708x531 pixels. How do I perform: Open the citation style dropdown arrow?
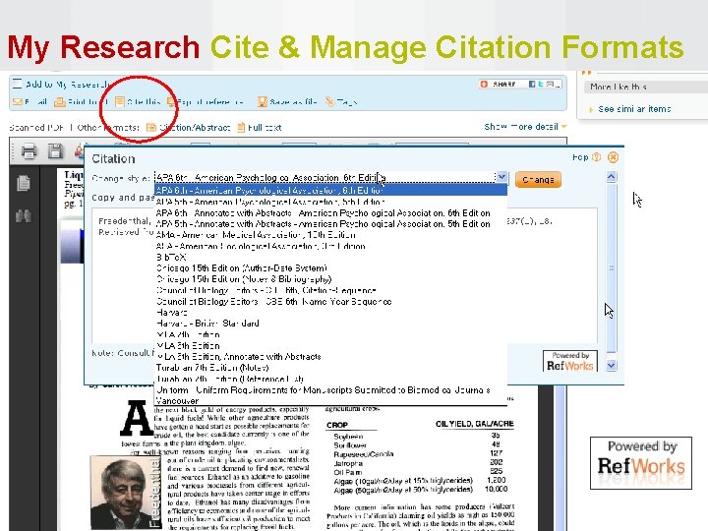501,177
